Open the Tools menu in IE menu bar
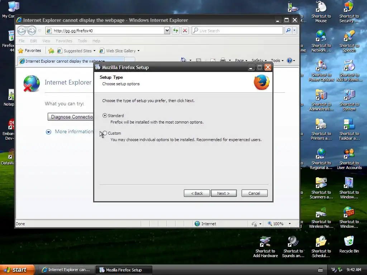367x275 pixels. click(x=82, y=41)
